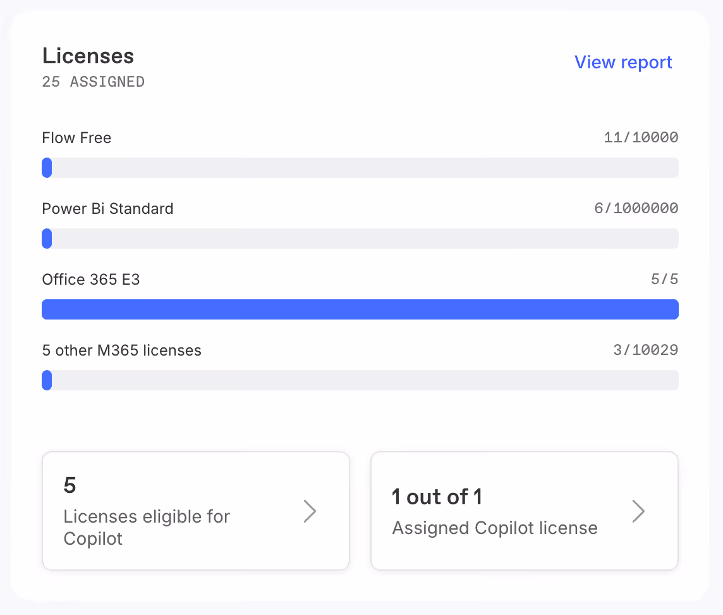Click the 5/5 Office 365 count
723x615 pixels.
click(x=664, y=280)
